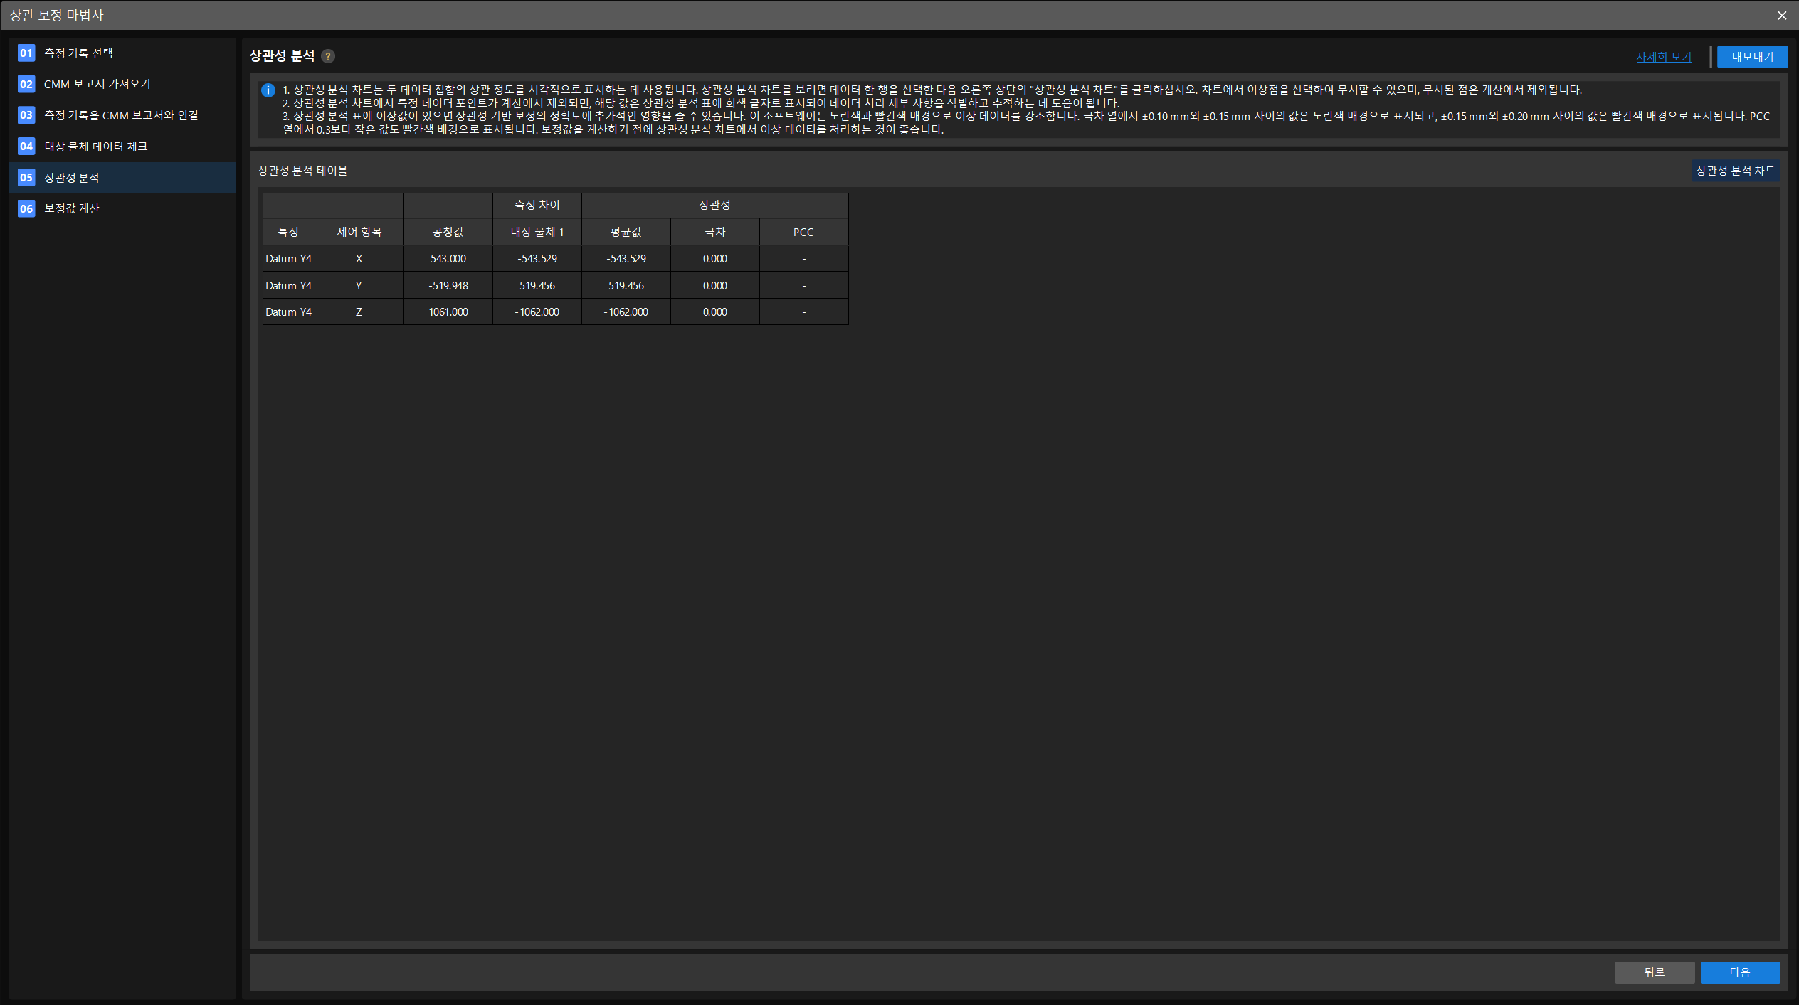
Task: Click the 극차 column header
Action: pos(715,232)
